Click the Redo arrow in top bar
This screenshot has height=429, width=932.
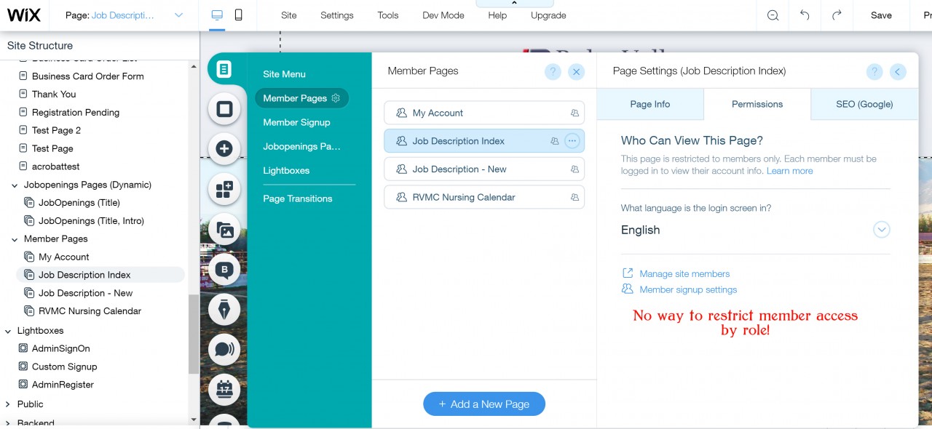point(837,15)
